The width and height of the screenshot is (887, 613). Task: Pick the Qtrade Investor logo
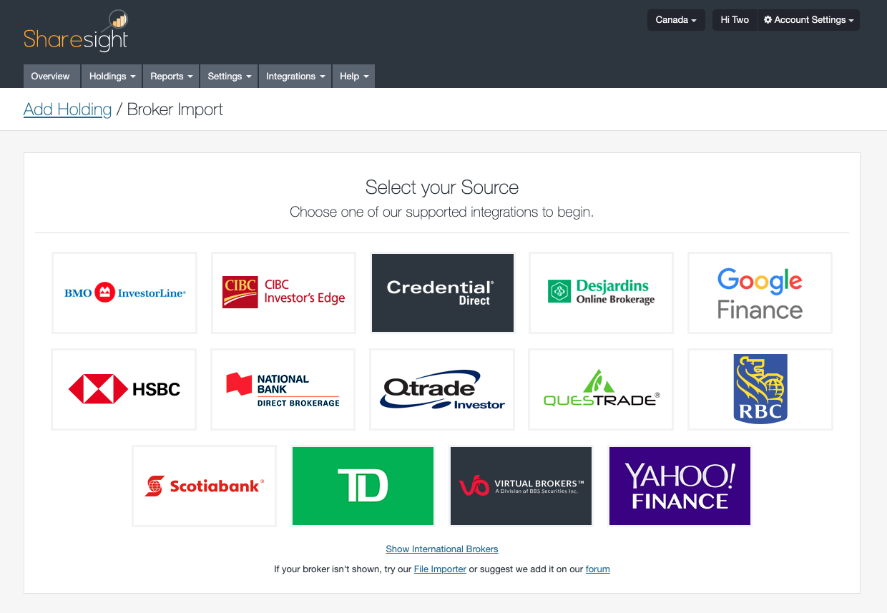click(x=442, y=389)
